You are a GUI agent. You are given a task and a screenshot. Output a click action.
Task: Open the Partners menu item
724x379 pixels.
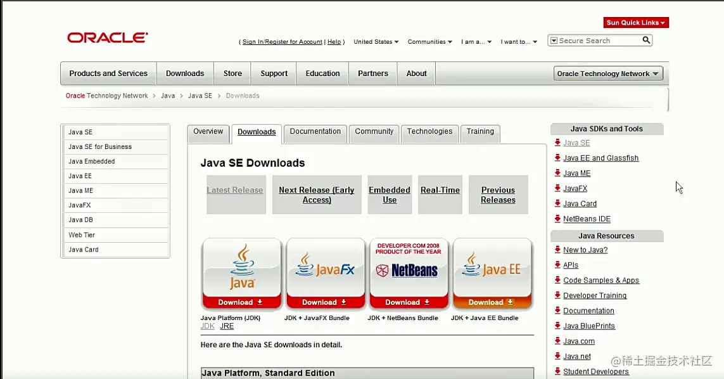point(372,74)
